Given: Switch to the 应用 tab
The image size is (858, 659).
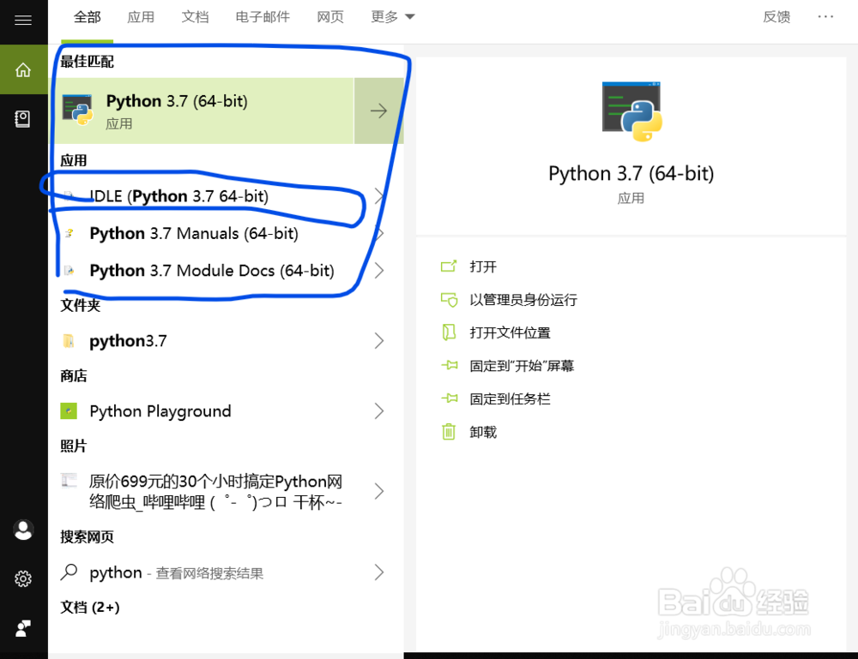Looking at the screenshot, I should 141,17.
